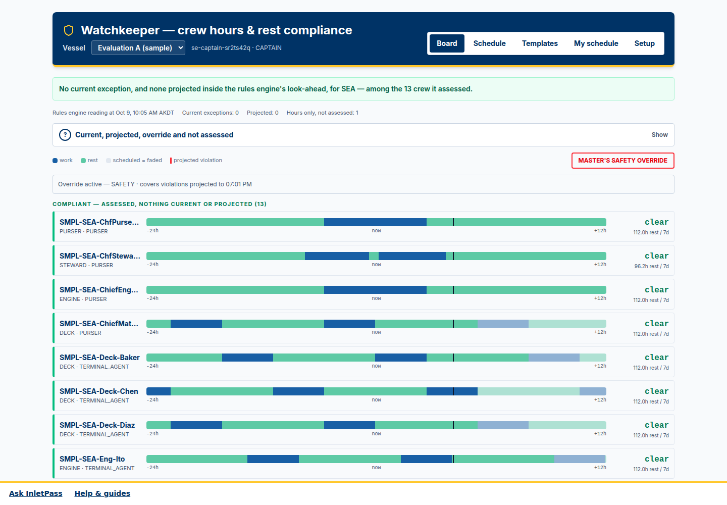Image resolution: width=727 pixels, height=505 pixels.
Task: Click the 96.2h rest / 7d value
Action: point(651,266)
